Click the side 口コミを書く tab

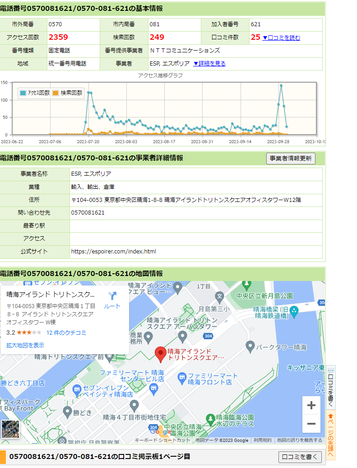click(331, 387)
